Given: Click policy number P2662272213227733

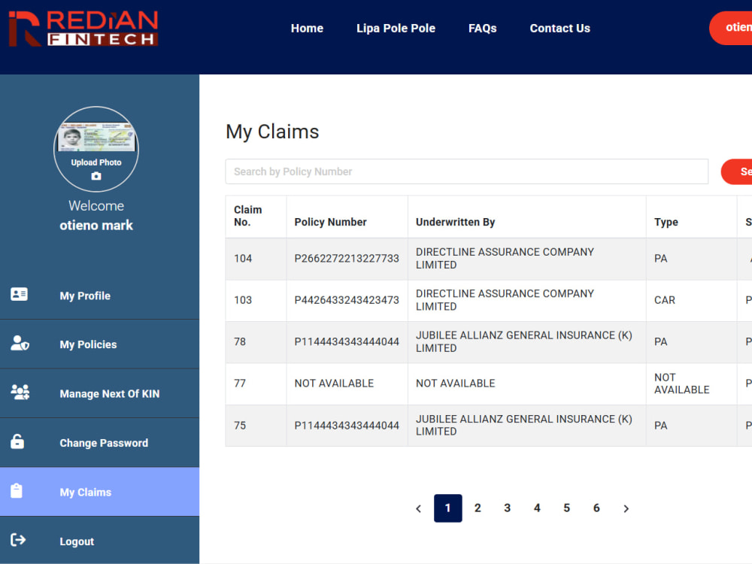Looking at the screenshot, I should click(x=347, y=259).
